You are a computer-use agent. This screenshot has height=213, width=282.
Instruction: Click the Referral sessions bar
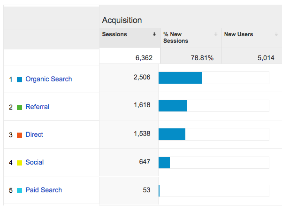[x=173, y=106]
